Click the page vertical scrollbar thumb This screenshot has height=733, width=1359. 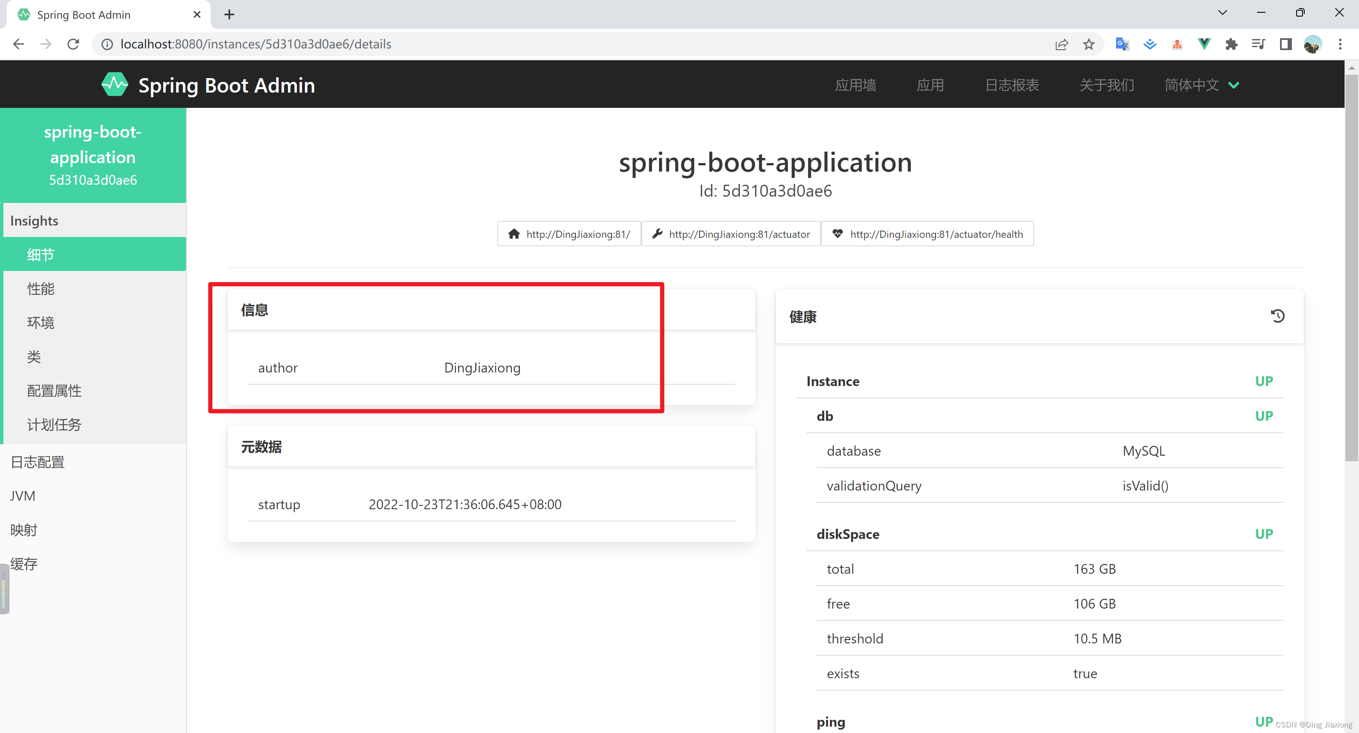coord(1352,267)
